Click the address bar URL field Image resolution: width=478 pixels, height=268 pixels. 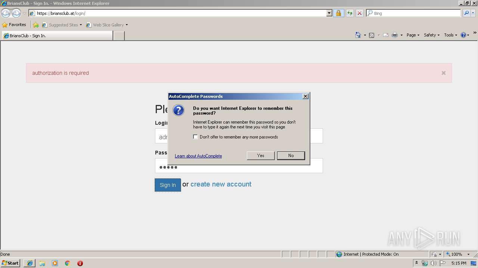[x=178, y=13]
